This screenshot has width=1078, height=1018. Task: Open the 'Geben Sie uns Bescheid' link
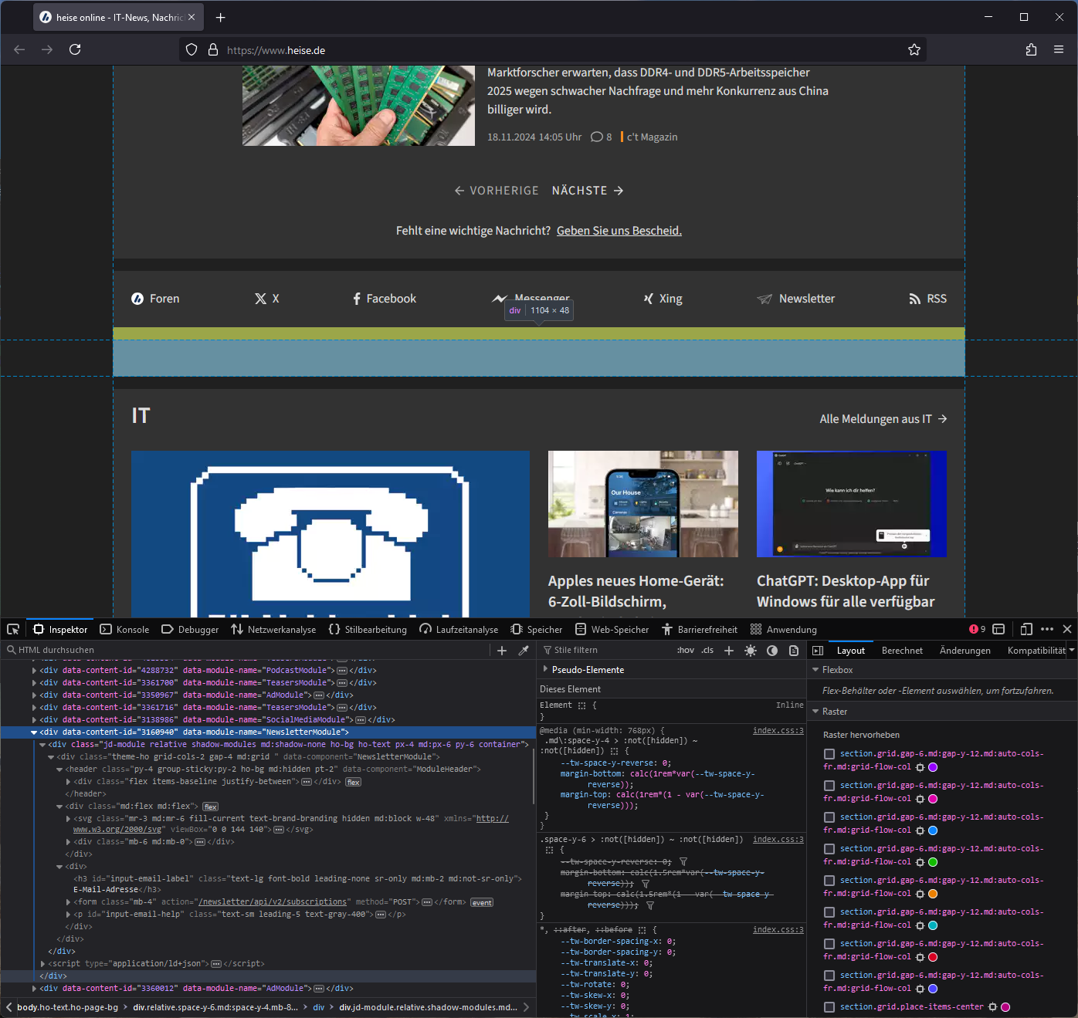point(619,231)
